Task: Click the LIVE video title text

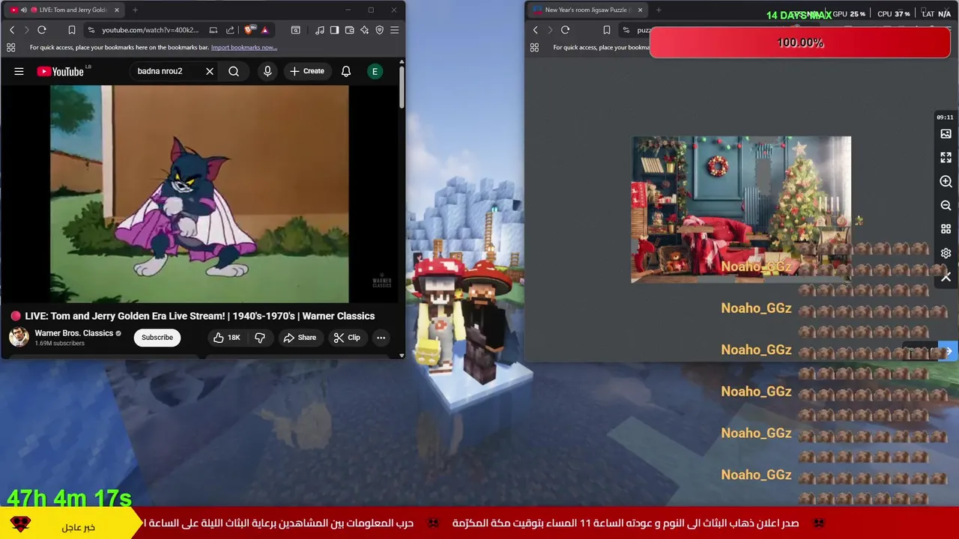Action: click(199, 316)
